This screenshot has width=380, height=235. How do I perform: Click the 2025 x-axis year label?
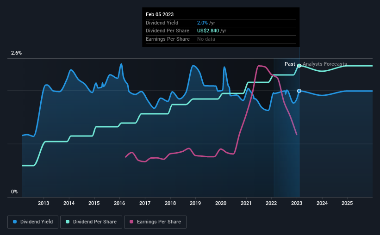(347, 203)
